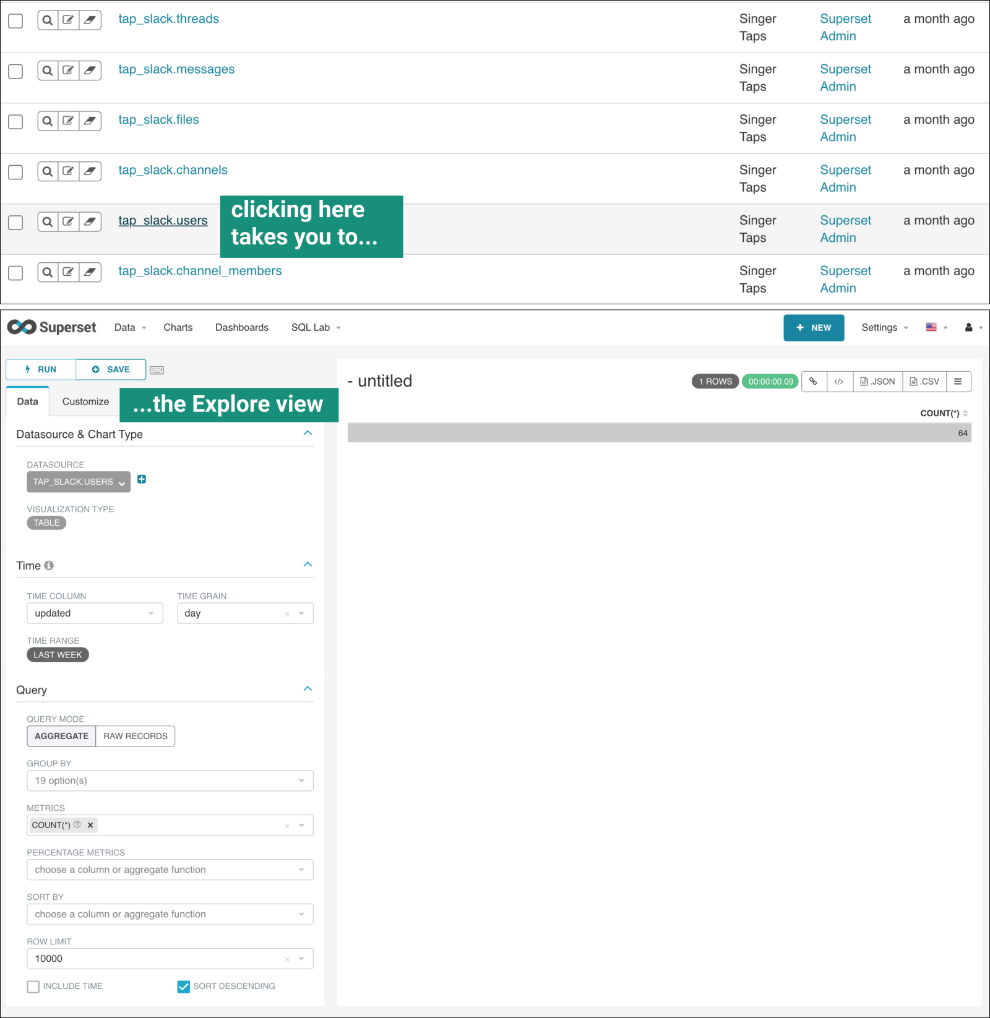Click the edit icon for tap_slack.messages row
Viewport: 990px width, 1018px height.
[x=69, y=71]
